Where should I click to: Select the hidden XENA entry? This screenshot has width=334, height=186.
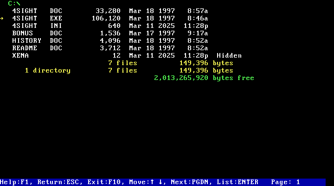[x=127, y=56]
